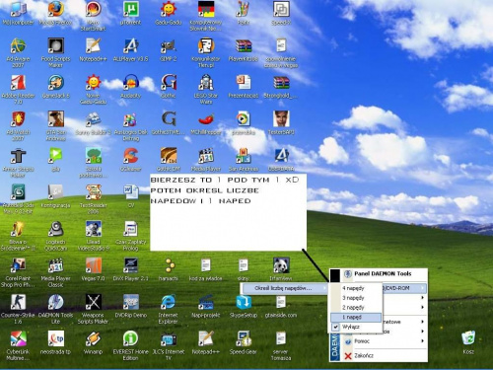This screenshot has width=493, height=370.
Task: Expand the Pomoc submenu arrow
Action: pyautogui.click(x=422, y=341)
